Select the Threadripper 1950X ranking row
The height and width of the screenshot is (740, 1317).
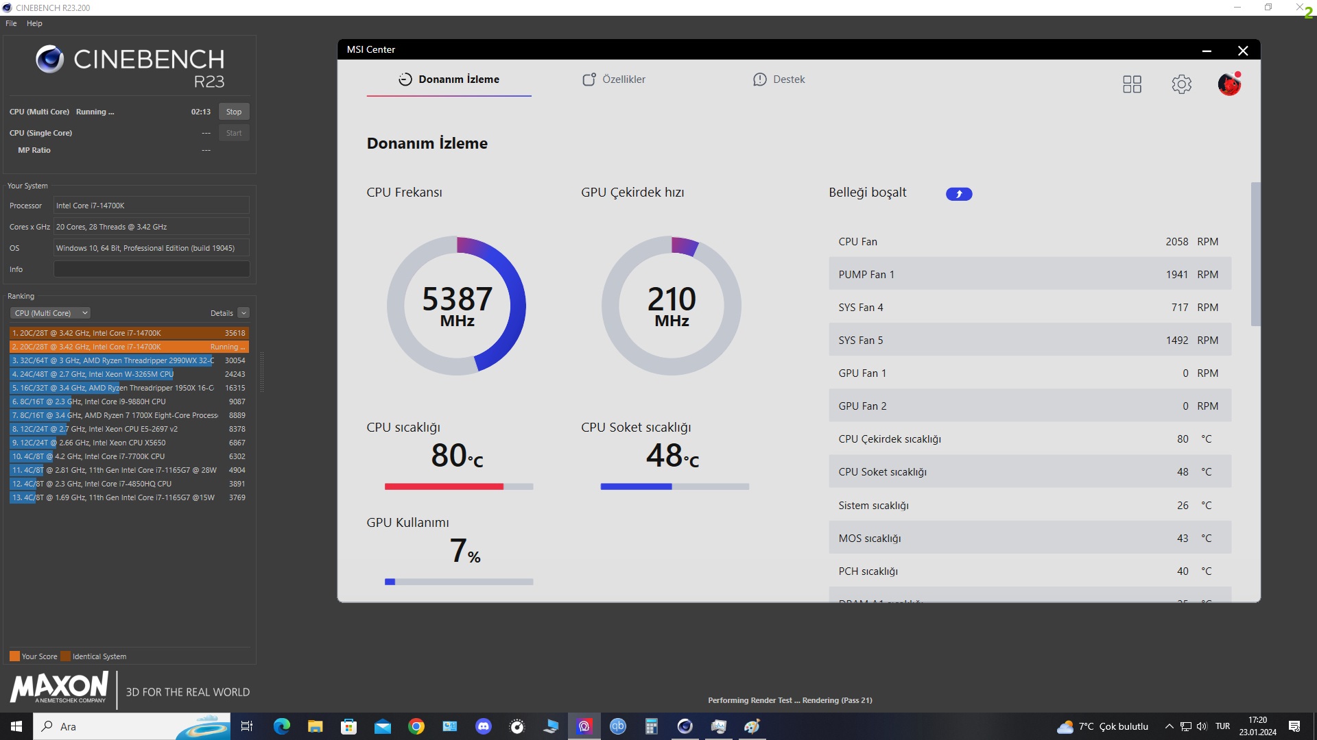coord(129,388)
